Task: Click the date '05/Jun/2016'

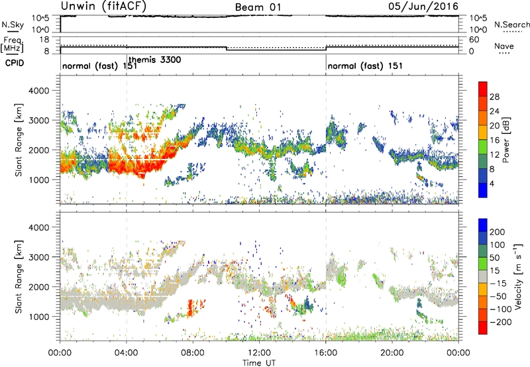Action: (423, 7)
